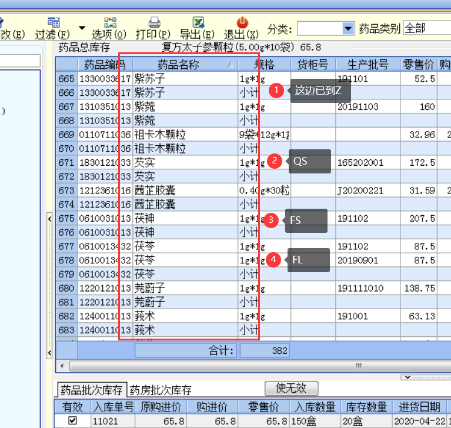Toggle the 有效 checkbox for entry 11021

[x=72, y=421]
